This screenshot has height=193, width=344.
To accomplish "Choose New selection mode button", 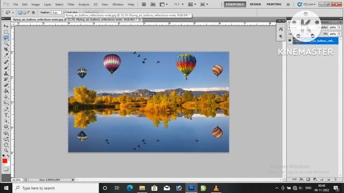I will (20, 12).
